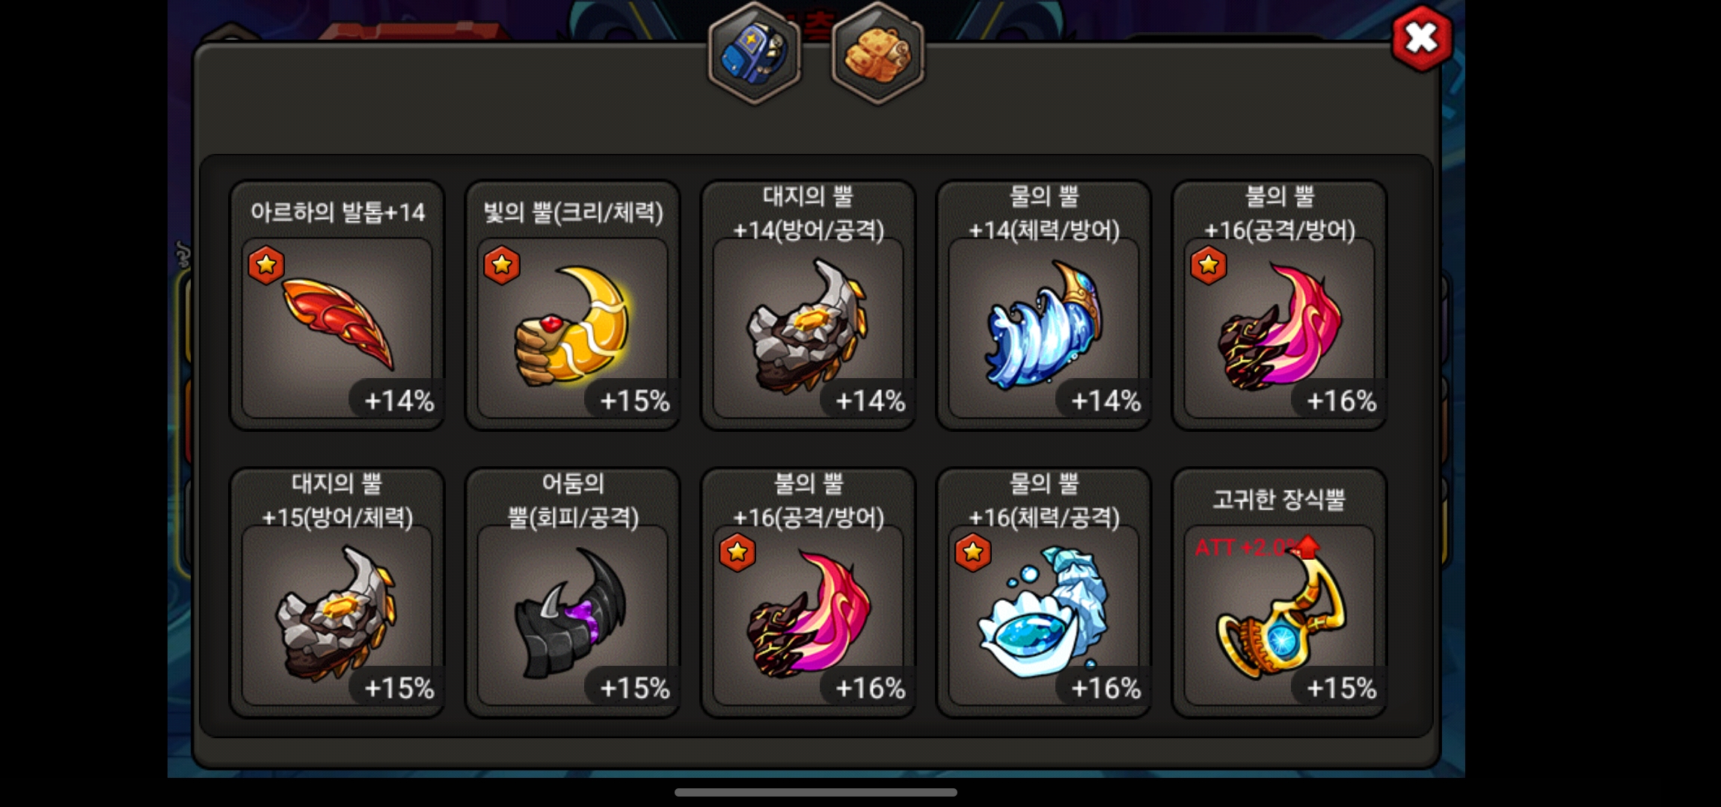Select the 대지의 뿔 +15 rock horn
Viewport: 1721px width, 807px height.
[337, 593]
